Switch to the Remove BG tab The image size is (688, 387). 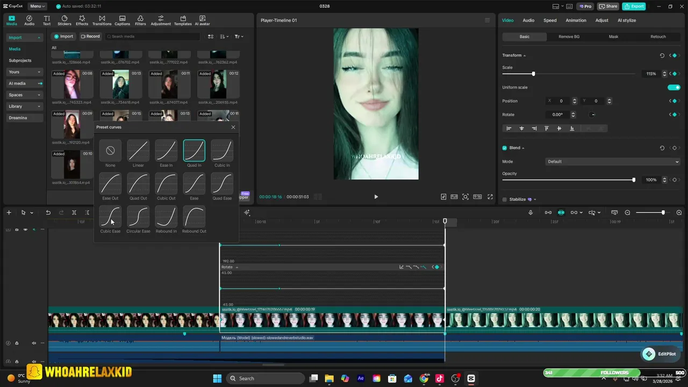(x=569, y=37)
